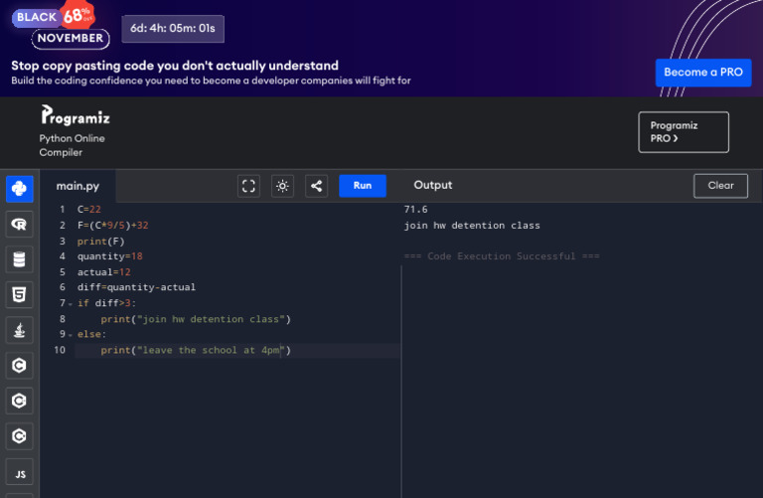Place cursor on actual=12 line
Image resolution: width=763 pixels, height=498 pixels.
coord(103,271)
